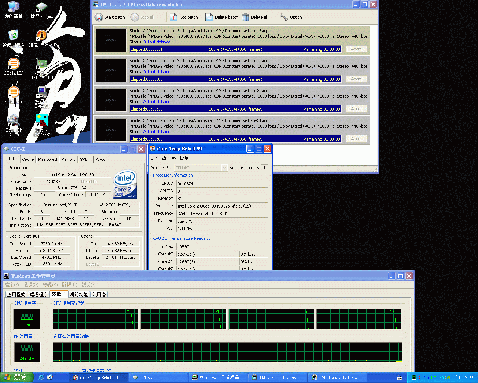This screenshot has width=478, height=383.
Task: Click the PF 使用量 value 243 MB
Action: click(27, 358)
